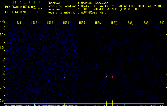
Task: Click the 'meteor' count label
Action: 38,8
